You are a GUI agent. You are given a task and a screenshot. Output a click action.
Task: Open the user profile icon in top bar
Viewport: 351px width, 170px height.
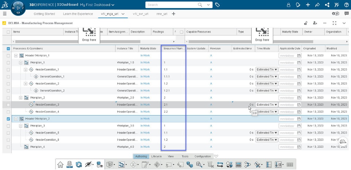(x=288, y=5)
